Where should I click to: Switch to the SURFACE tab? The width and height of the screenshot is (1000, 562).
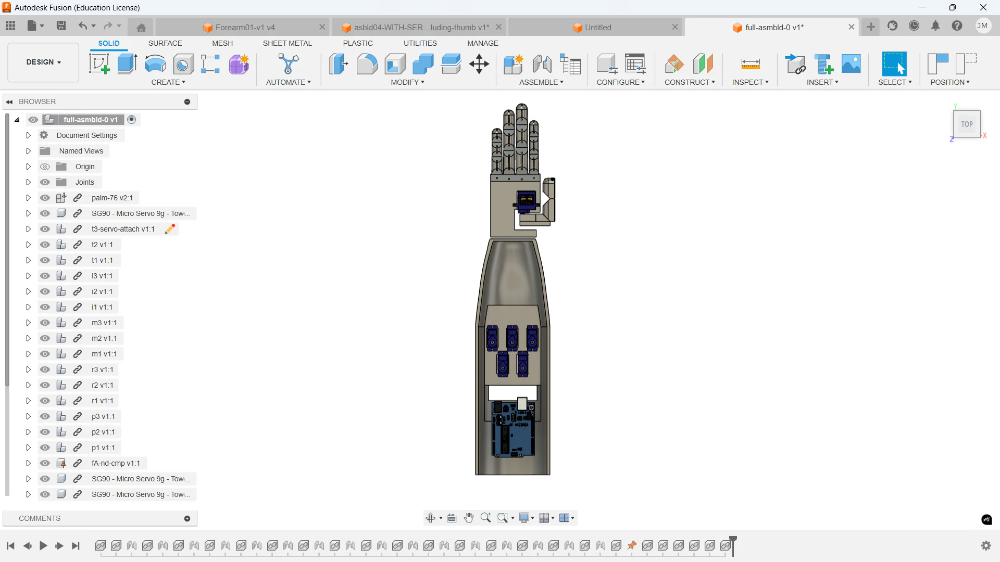click(165, 43)
